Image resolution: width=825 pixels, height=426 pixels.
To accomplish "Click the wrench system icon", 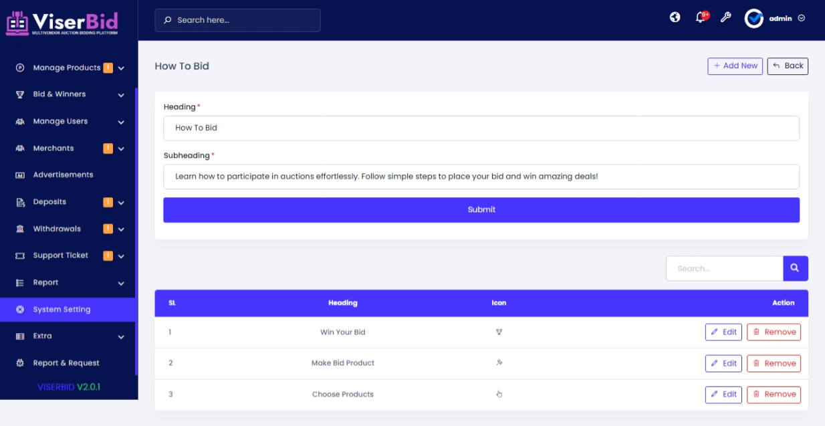I will click(725, 17).
